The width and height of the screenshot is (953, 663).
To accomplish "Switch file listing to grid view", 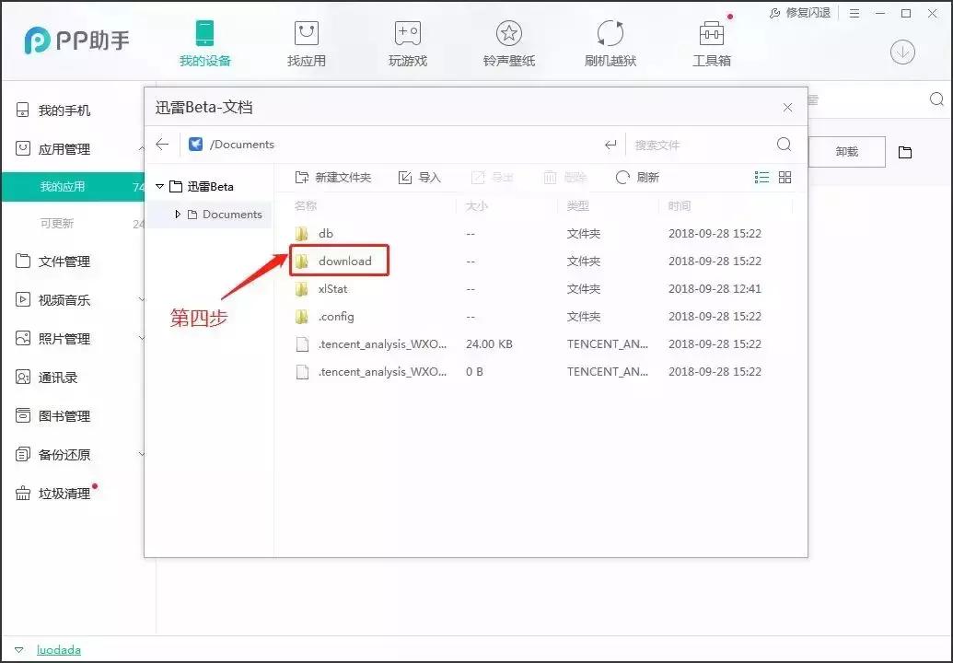I will (784, 177).
